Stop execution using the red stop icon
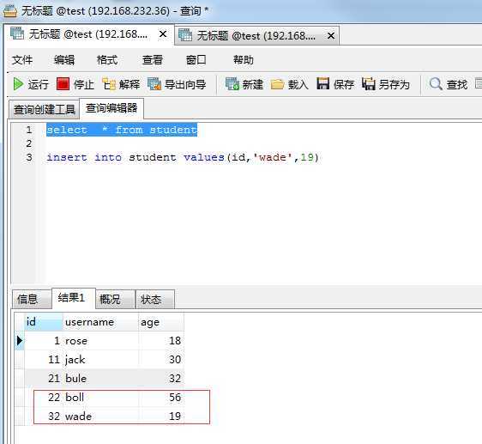The image size is (482, 444). (x=75, y=84)
